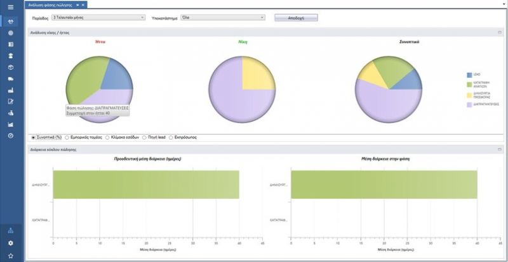
Task: Collapse the Διάρκεια κύκλου πώλησης panel
Action: pyautogui.click(x=500, y=149)
